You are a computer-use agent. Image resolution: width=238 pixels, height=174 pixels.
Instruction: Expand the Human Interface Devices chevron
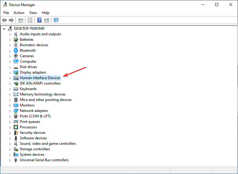(x=10, y=78)
